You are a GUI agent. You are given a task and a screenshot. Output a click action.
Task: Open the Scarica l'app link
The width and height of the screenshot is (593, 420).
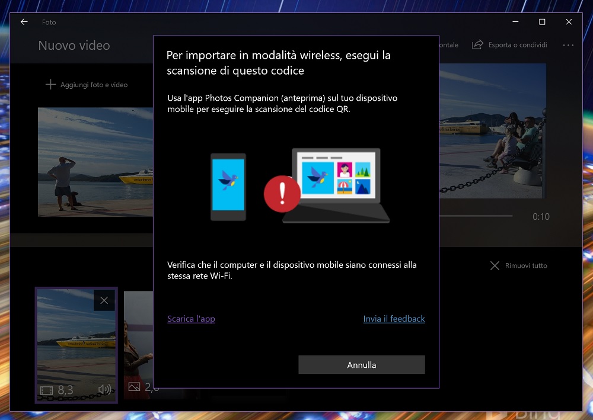191,319
